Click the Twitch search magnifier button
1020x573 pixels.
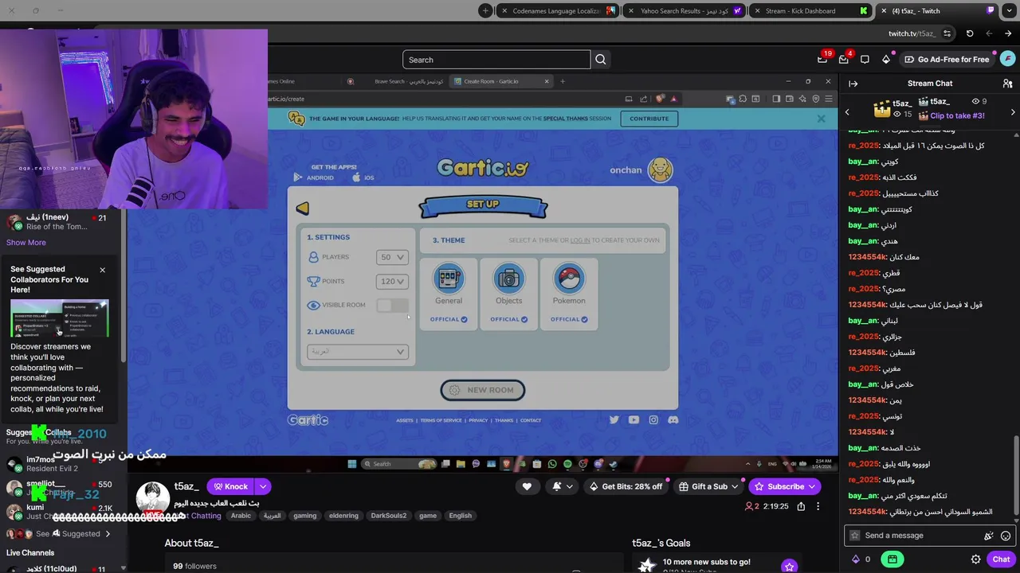[601, 60]
